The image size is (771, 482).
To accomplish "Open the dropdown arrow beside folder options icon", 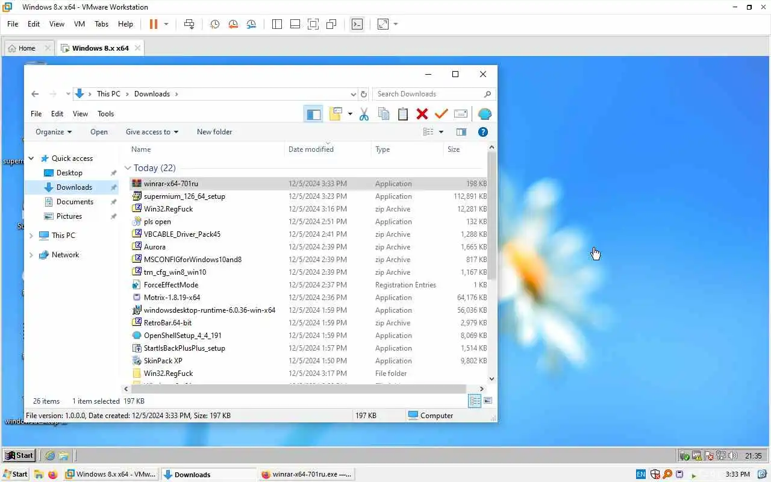I will pyautogui.click(x=350, y=114).
